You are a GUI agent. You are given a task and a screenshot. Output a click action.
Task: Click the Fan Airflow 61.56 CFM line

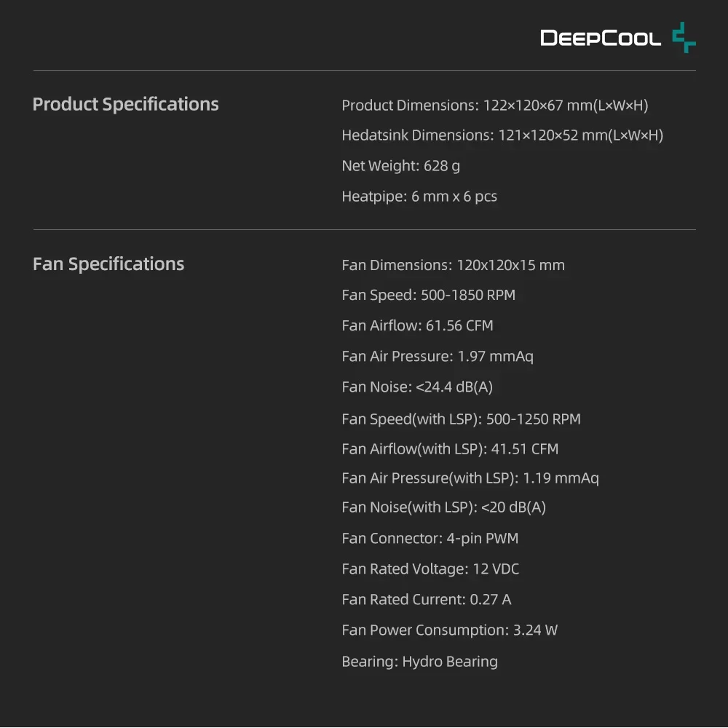pyautogui.click(x=417, y=325)
